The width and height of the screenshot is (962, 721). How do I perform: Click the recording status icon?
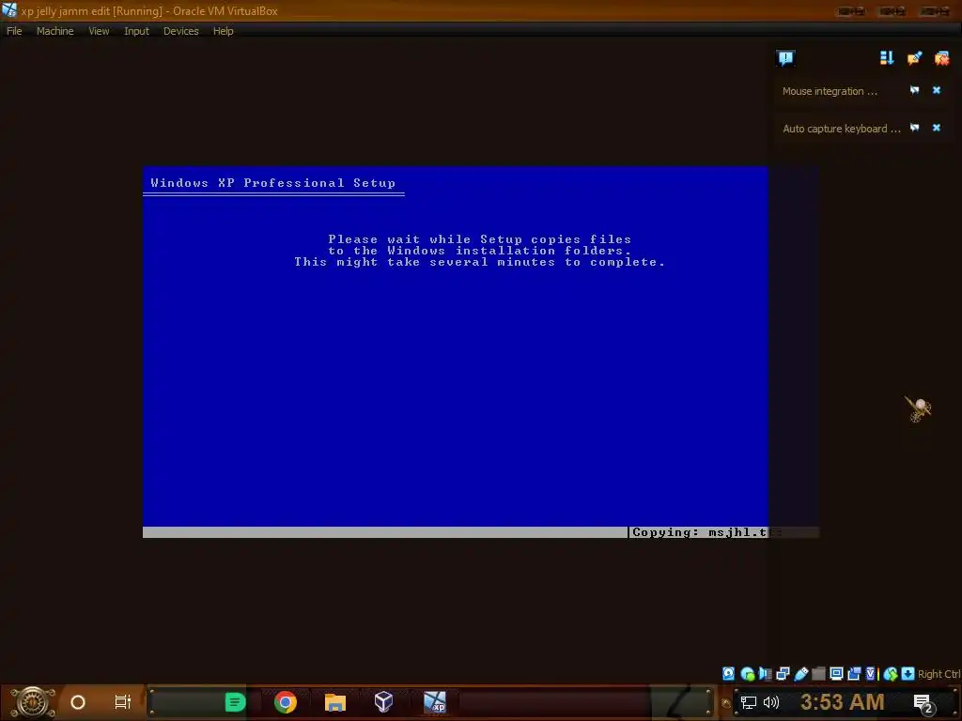pyautogui.click(x=854, y=674)
